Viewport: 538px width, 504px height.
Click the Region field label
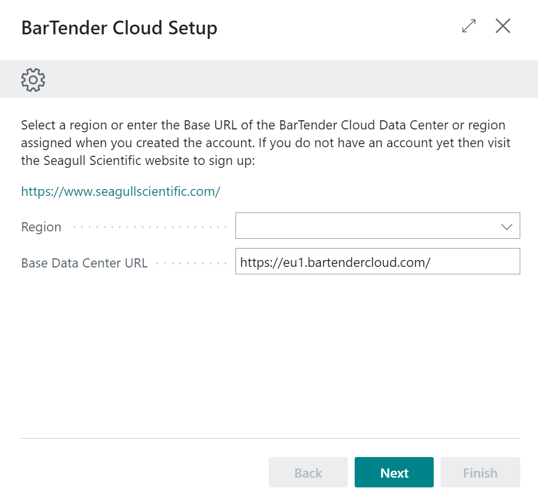click(41, 227)
